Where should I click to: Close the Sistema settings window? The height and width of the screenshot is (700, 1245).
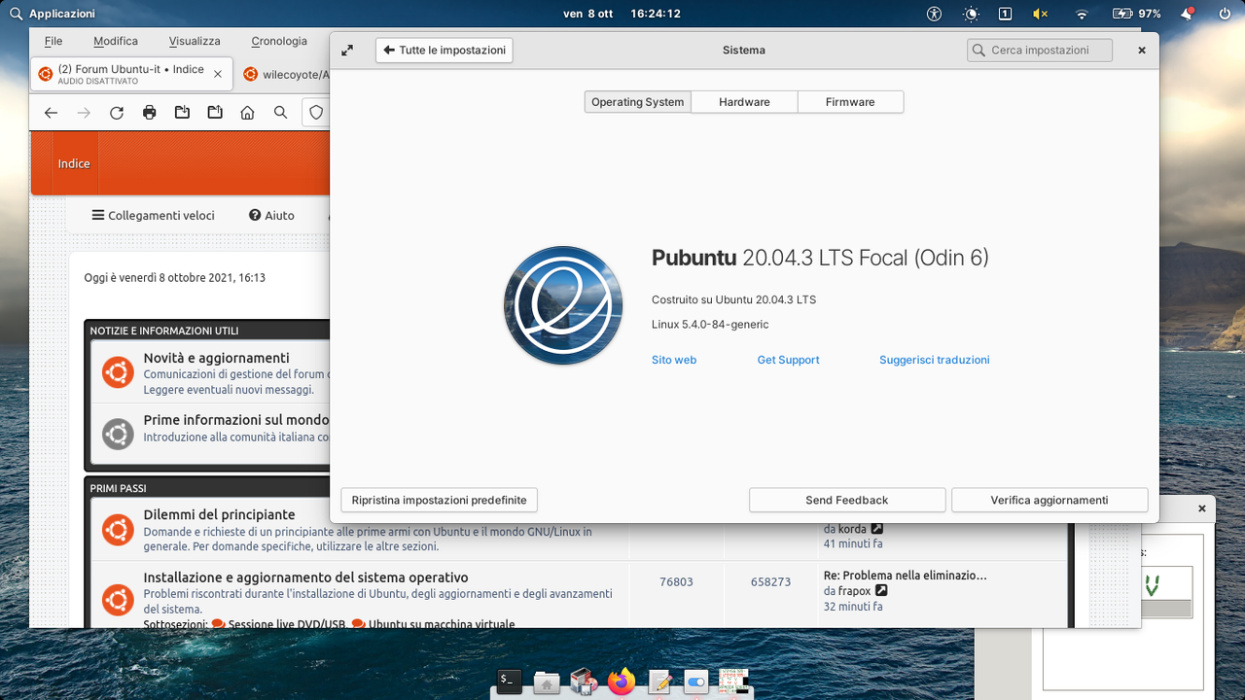(1142, 51)
